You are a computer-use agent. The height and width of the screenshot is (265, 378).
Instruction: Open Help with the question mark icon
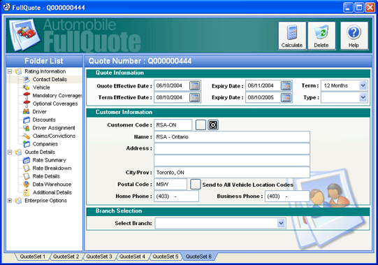(x=354, y=32)
